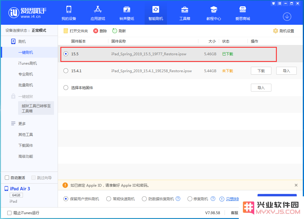Open the list menu icon in title bar
This screenshot has height=219, width=304.
pos(279,3)
